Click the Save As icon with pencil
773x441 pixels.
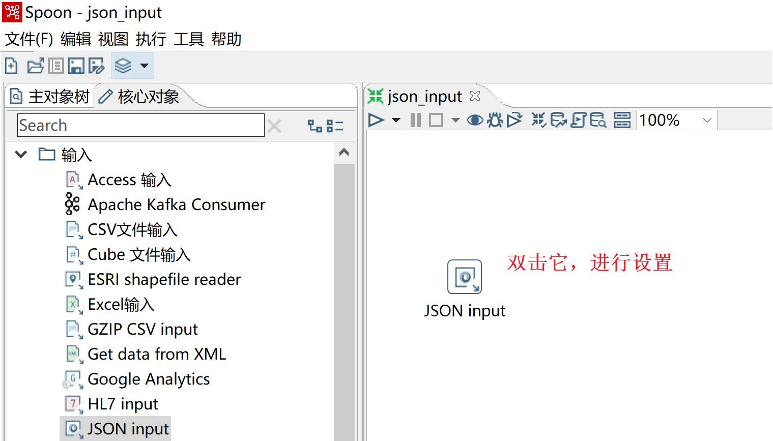click(96, 66)
